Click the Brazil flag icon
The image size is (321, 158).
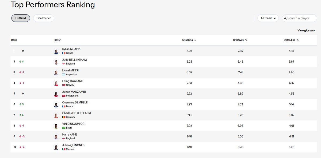(x=64, y=128)
